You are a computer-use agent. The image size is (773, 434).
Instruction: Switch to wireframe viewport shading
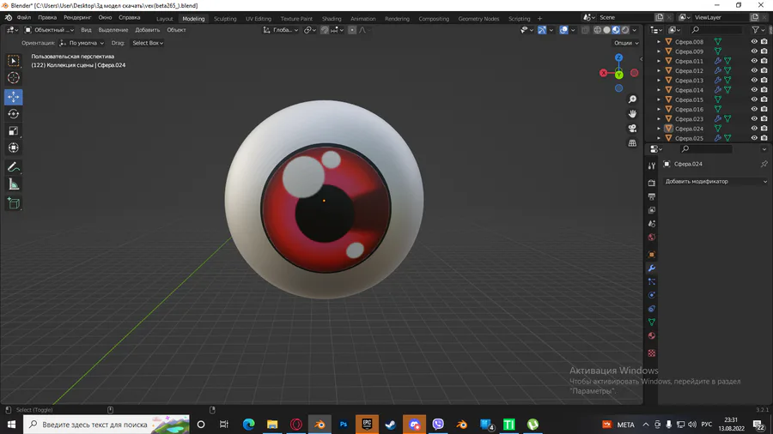click(598, 30)
